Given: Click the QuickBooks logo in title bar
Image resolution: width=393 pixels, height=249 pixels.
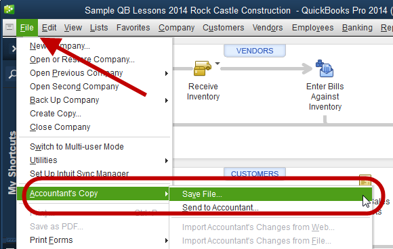Looking at the screenshot, I should pyautogui.click(x=9, y=9).
